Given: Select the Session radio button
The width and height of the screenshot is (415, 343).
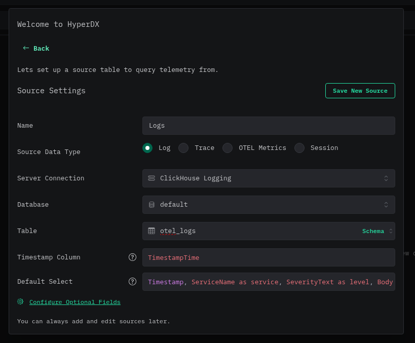Looking at the screenshot, I should [x=299, y=148].
